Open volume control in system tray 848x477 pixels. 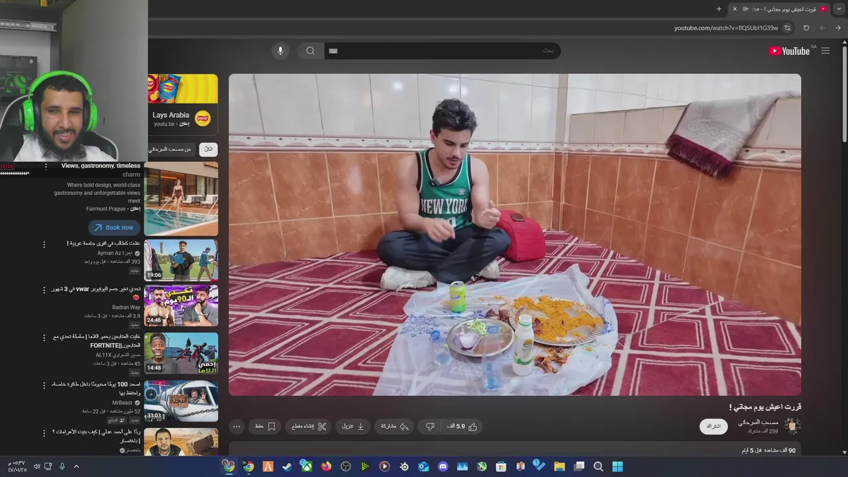pyautogui.click(x=36, y=466)
